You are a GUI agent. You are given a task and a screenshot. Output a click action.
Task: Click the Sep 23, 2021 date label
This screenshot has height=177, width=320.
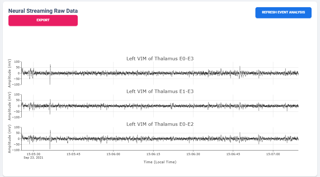(34, 158)
